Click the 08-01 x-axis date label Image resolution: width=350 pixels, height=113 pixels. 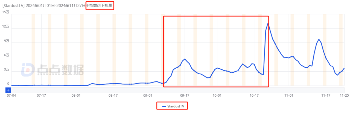pyautogui.click(x=76, y=96)
